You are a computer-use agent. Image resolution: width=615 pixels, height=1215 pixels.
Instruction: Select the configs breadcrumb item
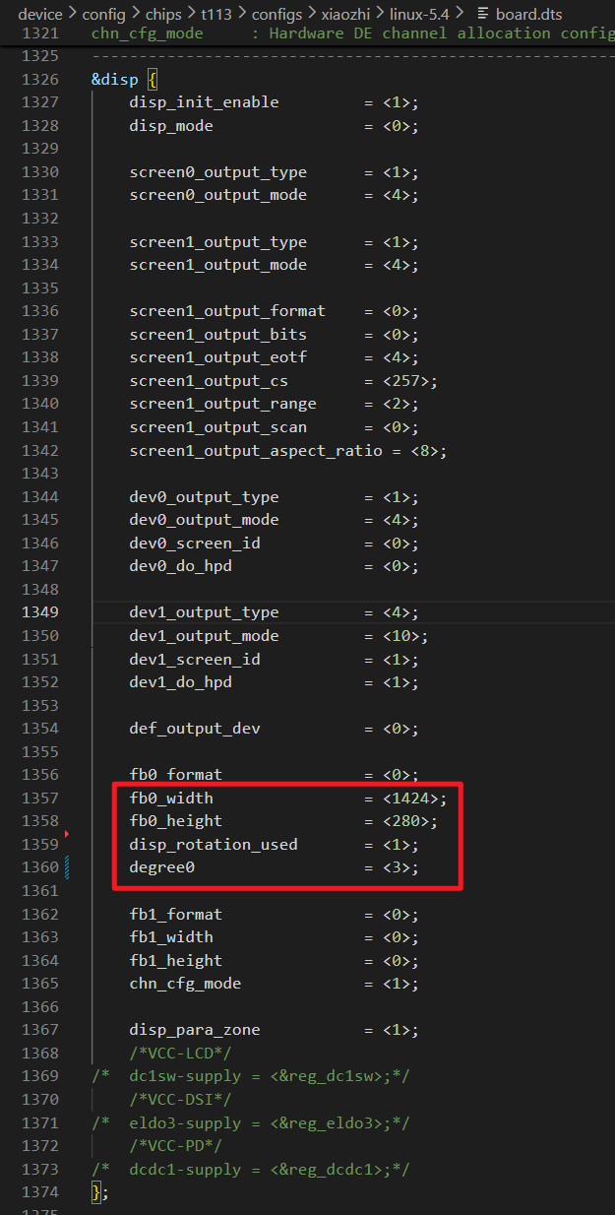click(277, 14)
